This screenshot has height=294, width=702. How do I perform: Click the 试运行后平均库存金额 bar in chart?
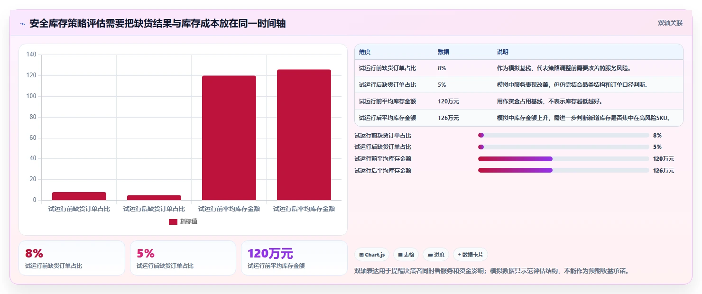[304, 135]
